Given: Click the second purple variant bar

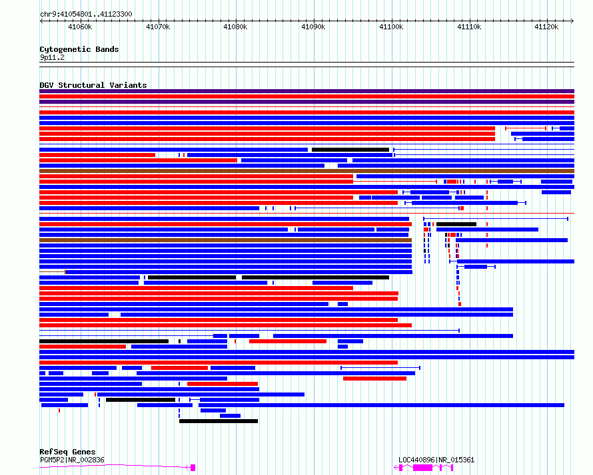Looking at the screenshot, I should click(306, 102).
